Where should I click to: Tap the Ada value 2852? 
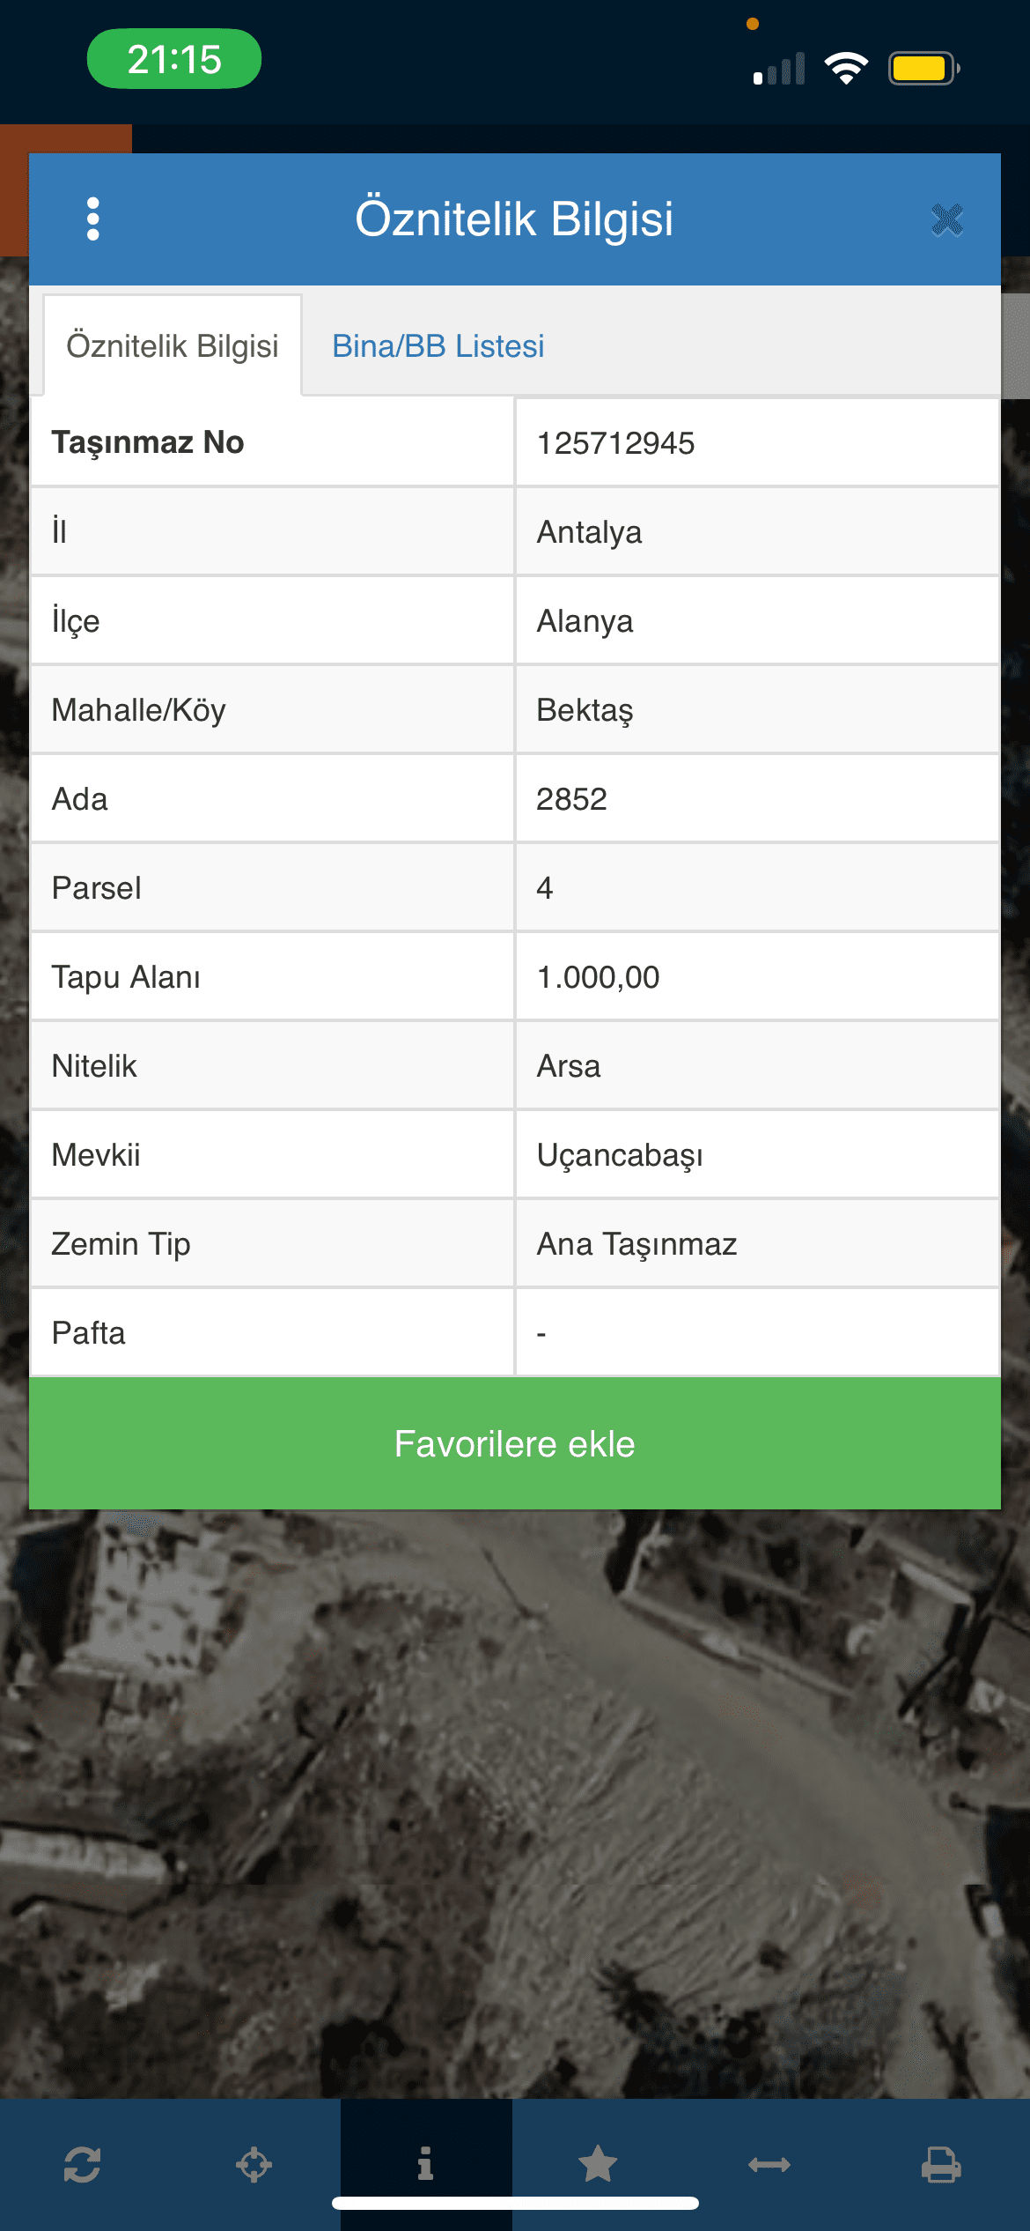571,798
